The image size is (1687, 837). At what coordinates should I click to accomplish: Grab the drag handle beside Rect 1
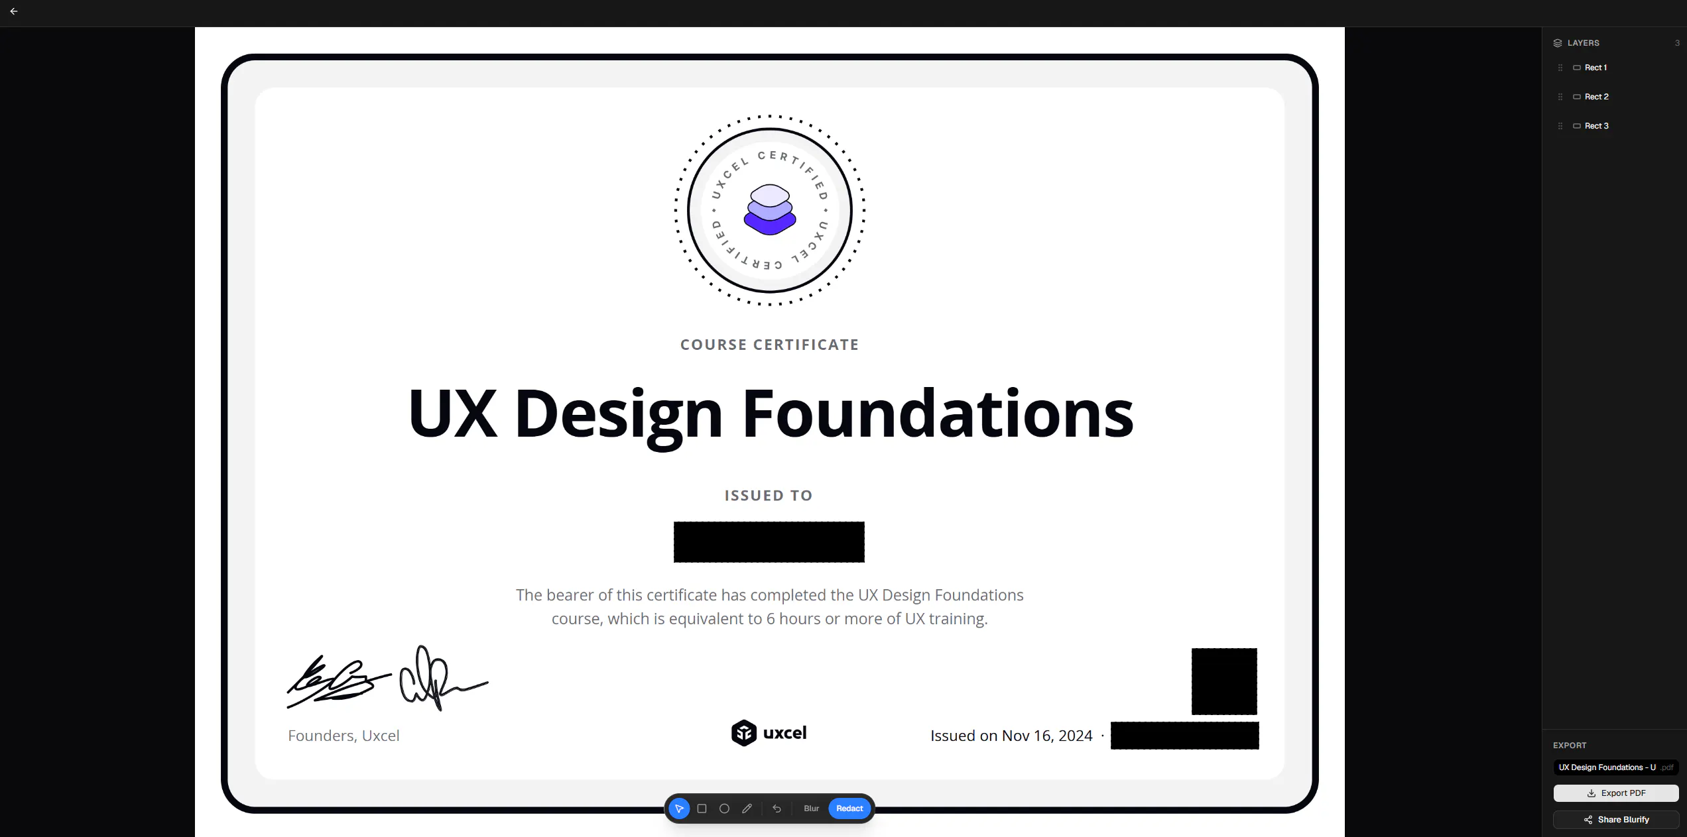1560,68
